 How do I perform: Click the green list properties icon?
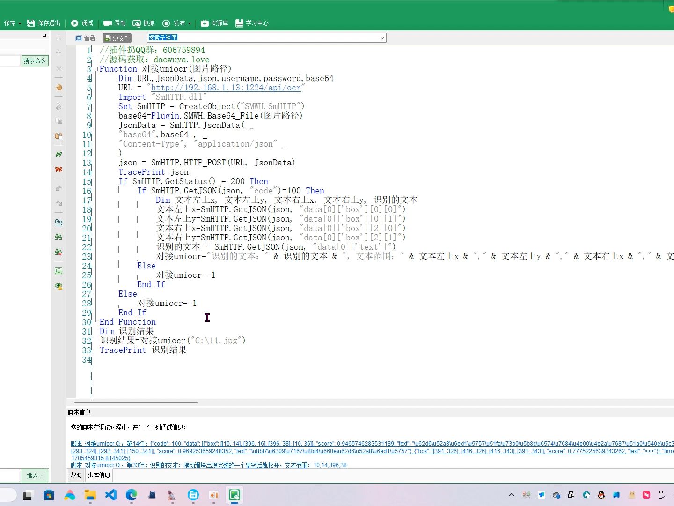tap(59, 270)
